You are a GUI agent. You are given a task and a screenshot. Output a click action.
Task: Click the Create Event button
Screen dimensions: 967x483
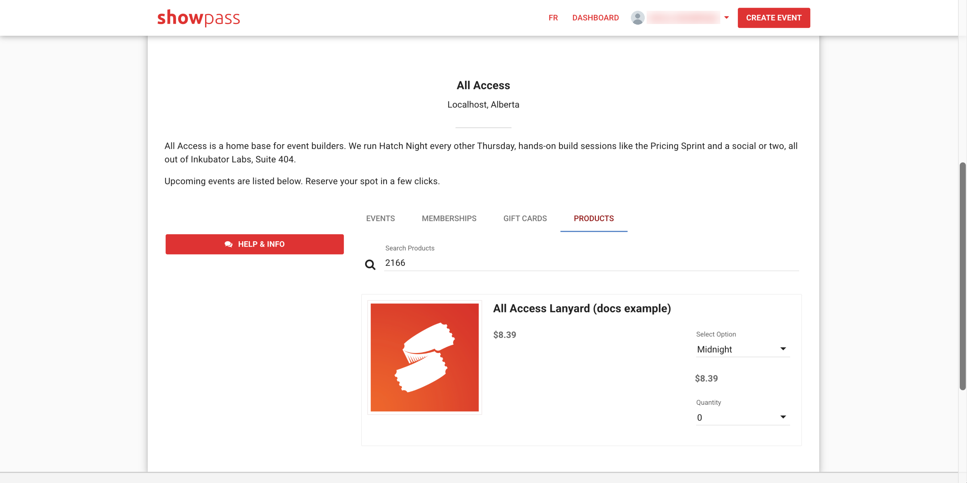click(x=774, y=18)
